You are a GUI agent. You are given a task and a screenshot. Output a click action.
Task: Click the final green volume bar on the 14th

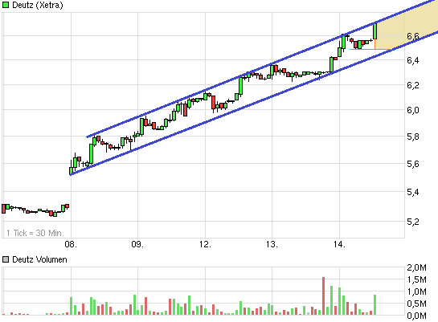[375, 304]
